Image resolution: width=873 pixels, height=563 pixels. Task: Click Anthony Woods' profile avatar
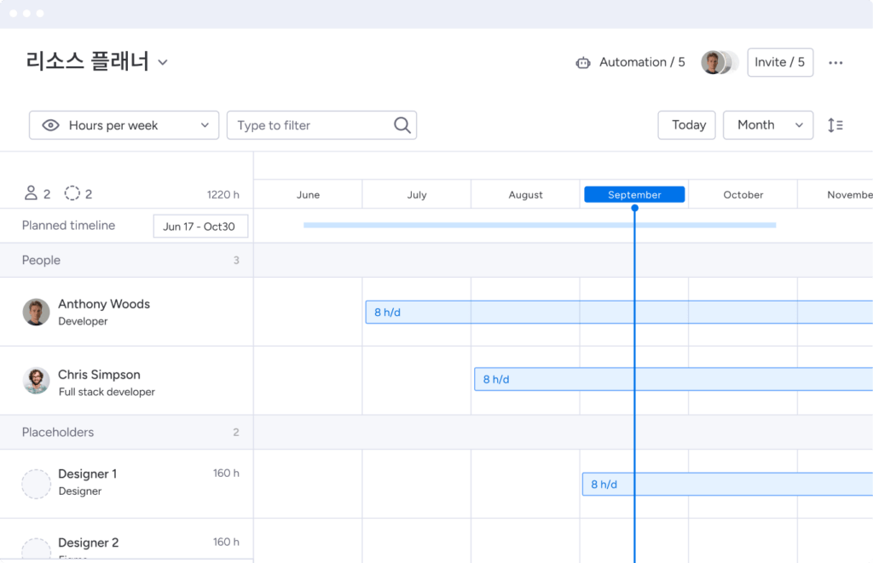click(x=36, y=312)
